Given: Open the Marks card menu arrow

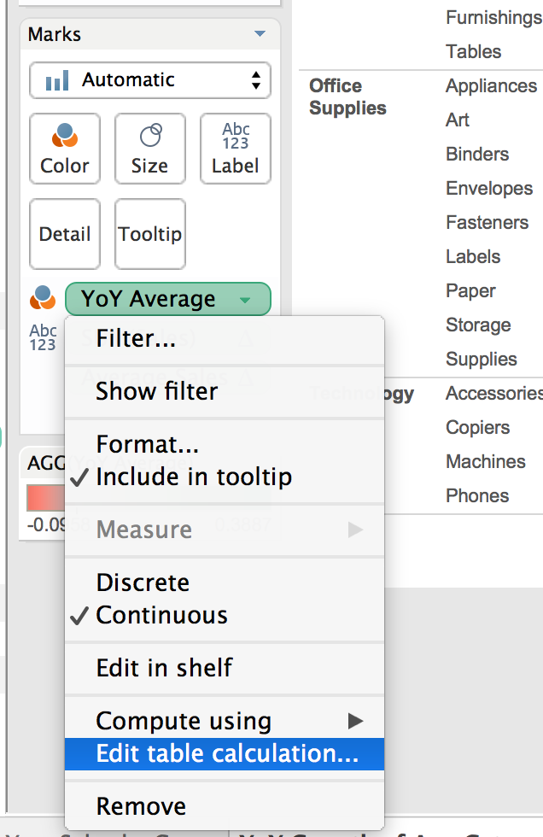Looking at the screenshot, I should (260, 34).
